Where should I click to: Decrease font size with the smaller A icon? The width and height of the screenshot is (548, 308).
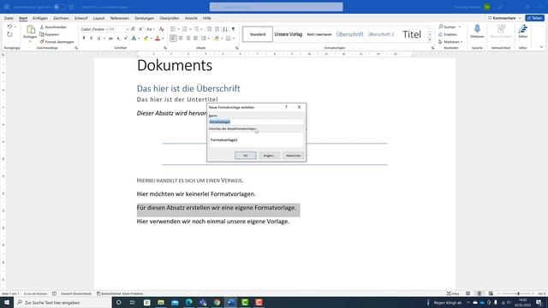pos(140,29)
